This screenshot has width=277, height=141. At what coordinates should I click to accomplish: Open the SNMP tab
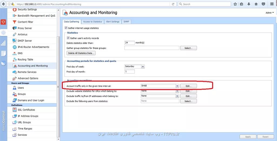pyautogui.click(x=126, y=22)
